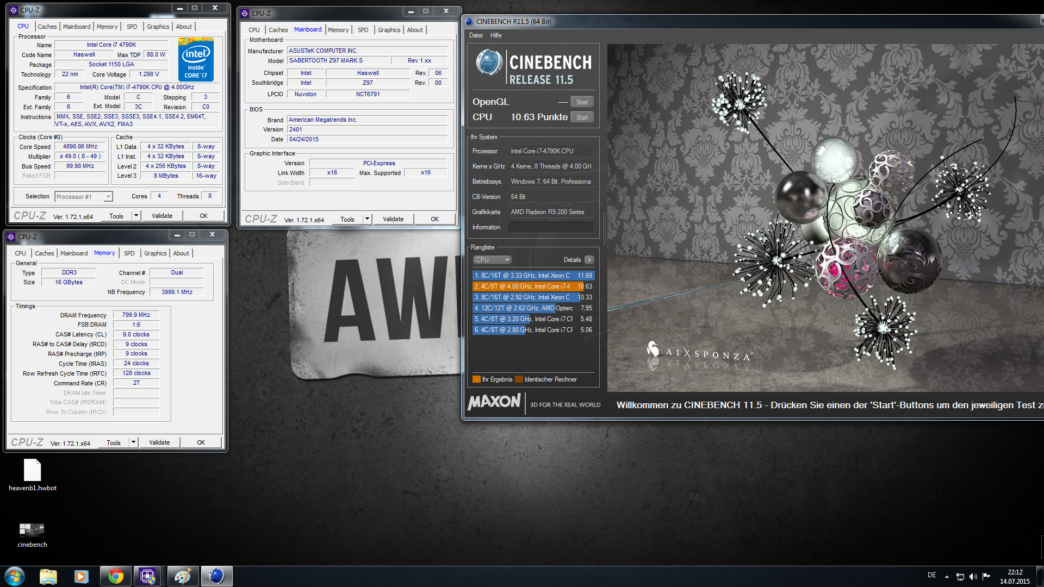1044x587 pixels.
Task: Click DRAM Frequency value 799.9 MHz
Action: [x=136, y=315]
